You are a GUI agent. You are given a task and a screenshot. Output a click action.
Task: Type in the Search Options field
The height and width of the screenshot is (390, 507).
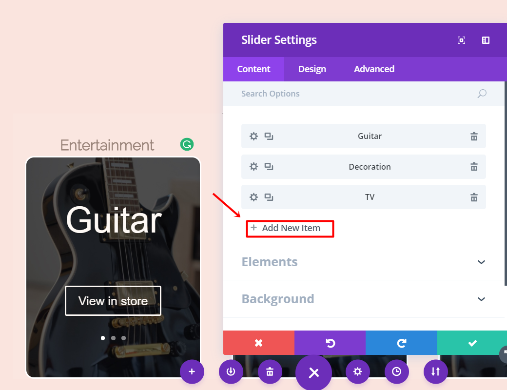tap(356, 94)
